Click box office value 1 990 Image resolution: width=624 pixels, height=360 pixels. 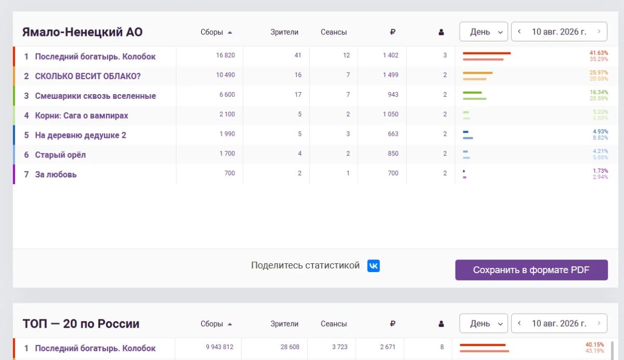(227, 134)
